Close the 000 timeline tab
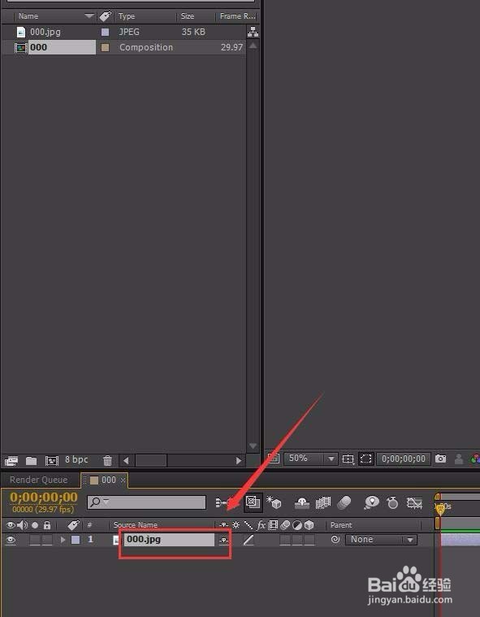The image size is (480, 617). pyautogui.click(x=123, y=480)
